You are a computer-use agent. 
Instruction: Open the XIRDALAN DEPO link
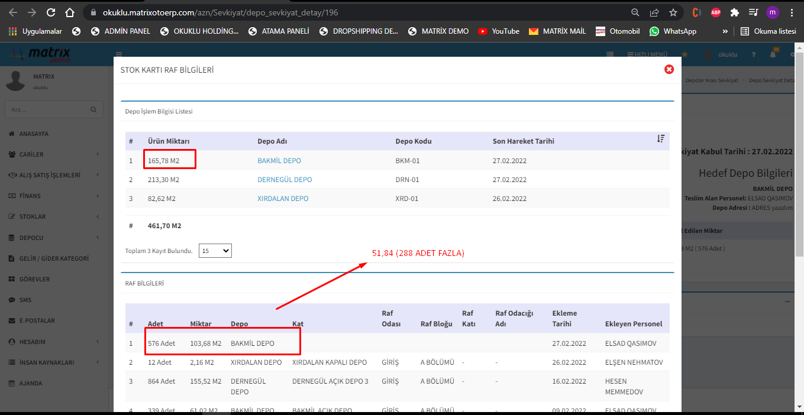[283, 199]
